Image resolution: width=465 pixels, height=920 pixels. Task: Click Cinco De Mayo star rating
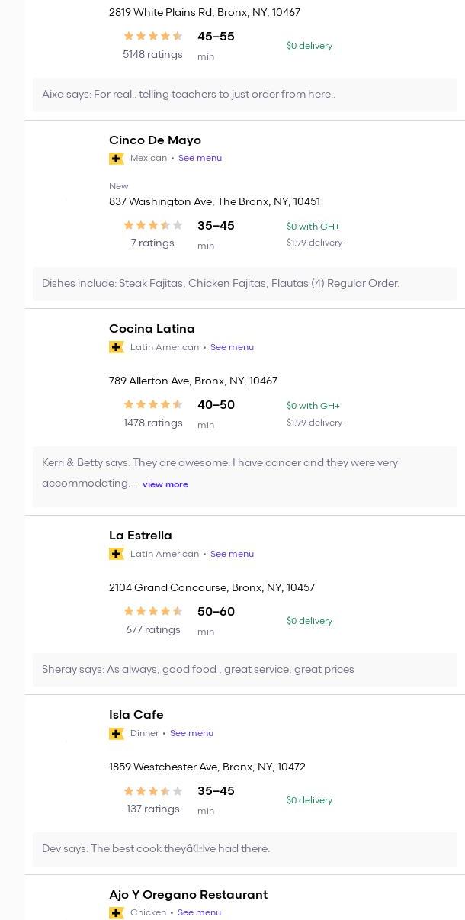click(x=152, y=225)
